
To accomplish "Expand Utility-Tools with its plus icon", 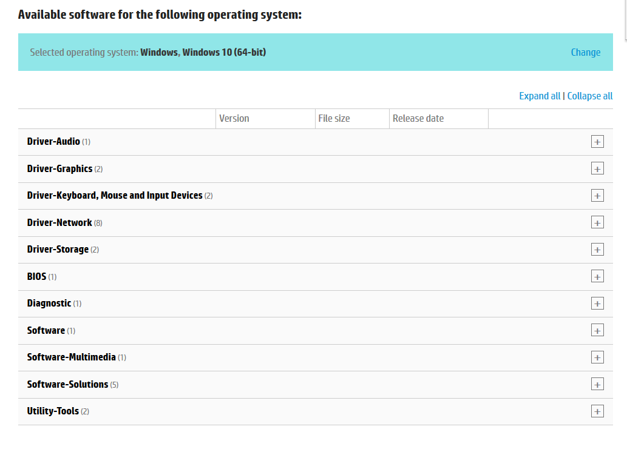I will (x=597, y=411).
